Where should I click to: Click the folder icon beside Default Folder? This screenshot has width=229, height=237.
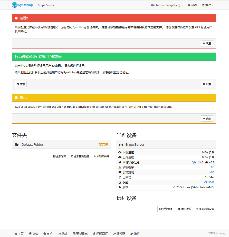coord(17,144)
